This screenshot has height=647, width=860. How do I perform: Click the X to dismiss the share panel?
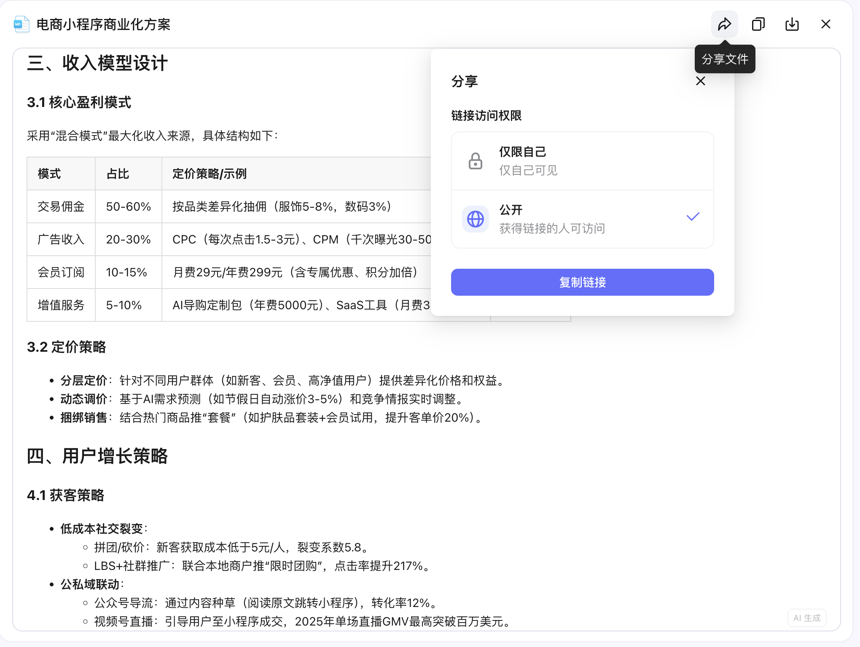701,81
